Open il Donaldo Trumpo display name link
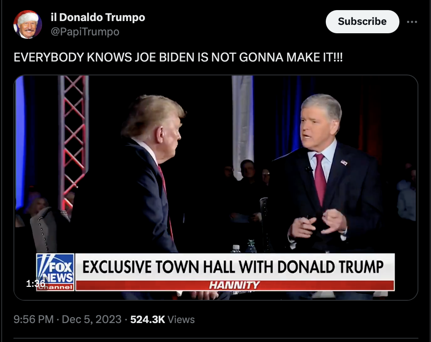Screen dimensions: 431x342 click(98, 17)
